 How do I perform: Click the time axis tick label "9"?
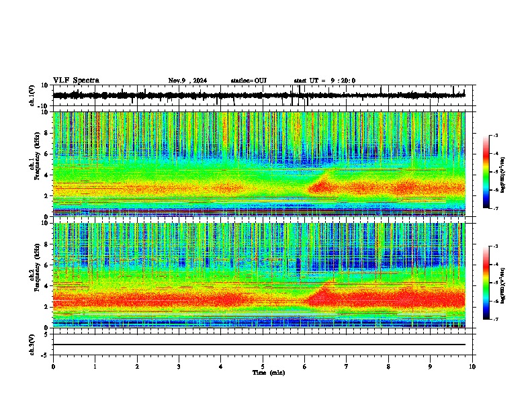[x=430, y=367]
